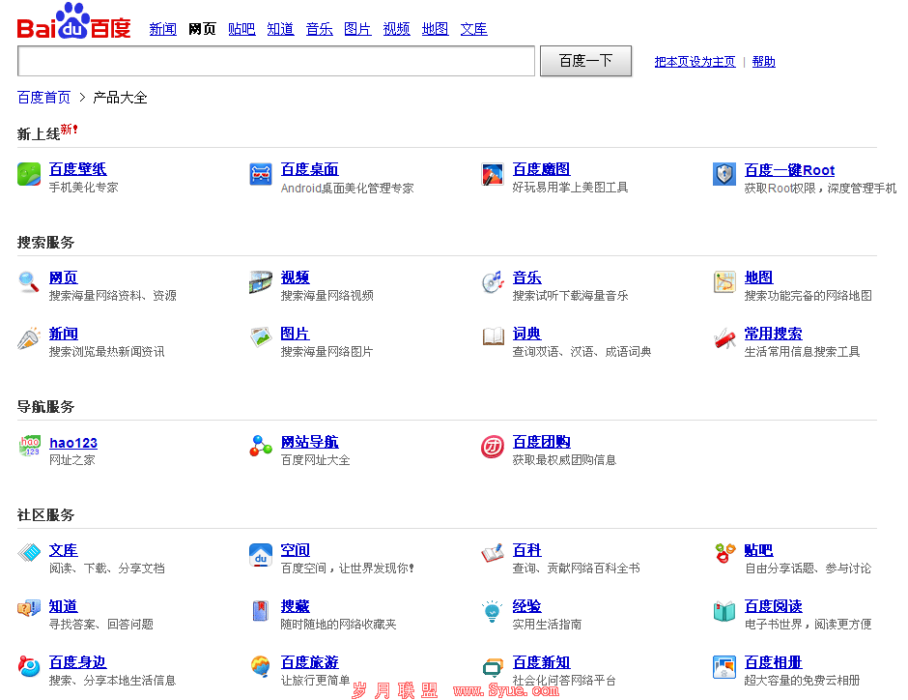
Task: Click the 新闻 newspaper icon
Action: [29, 338]
